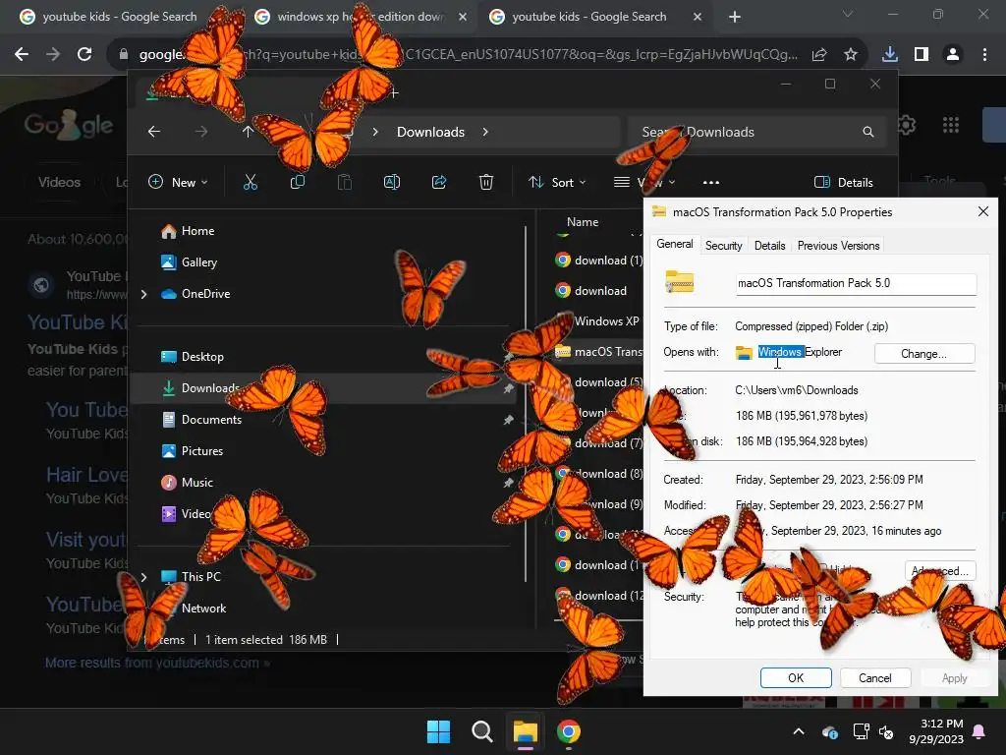1006x755 pixels.
Task: Open File Explorer from the taskbar
Action: tap(526, 731)
